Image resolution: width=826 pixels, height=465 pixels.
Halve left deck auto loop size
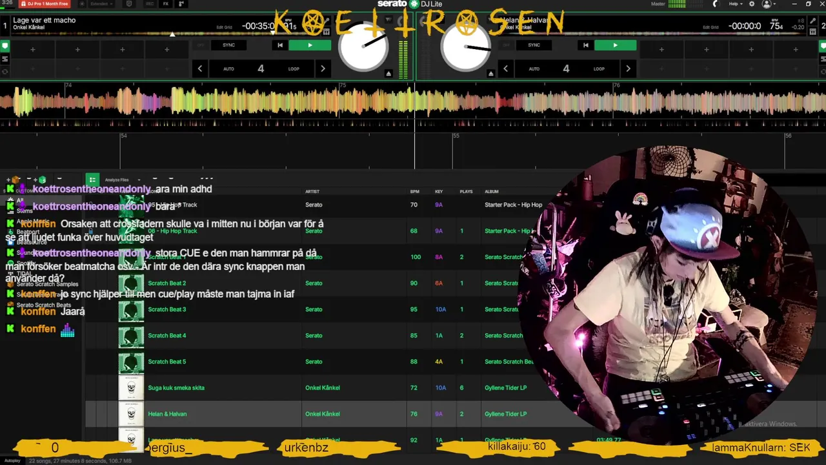[x=200, y=68]
